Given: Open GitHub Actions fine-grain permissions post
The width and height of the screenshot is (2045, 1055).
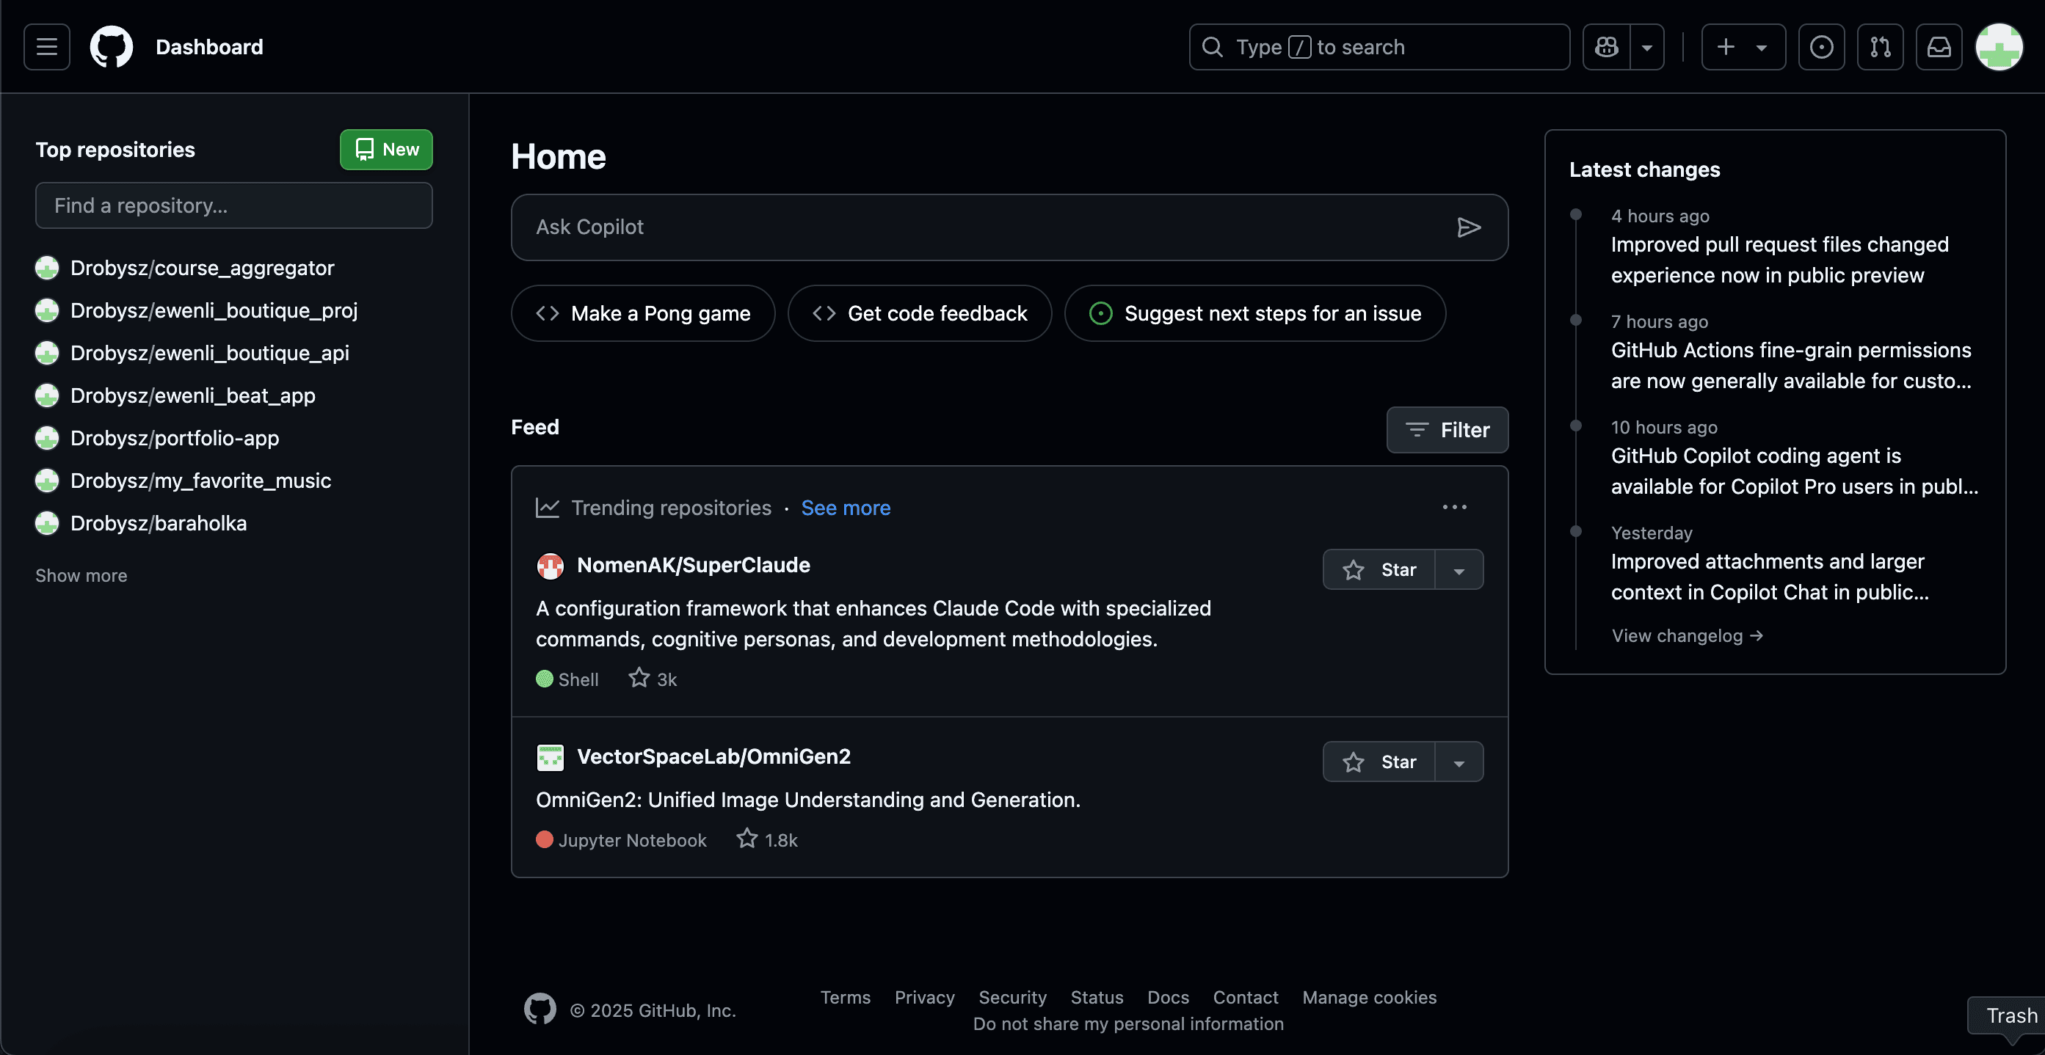Looking at the screenshot, I should tap(1791, 365).
